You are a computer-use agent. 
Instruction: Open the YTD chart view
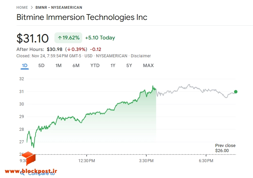tap(95, 66)
